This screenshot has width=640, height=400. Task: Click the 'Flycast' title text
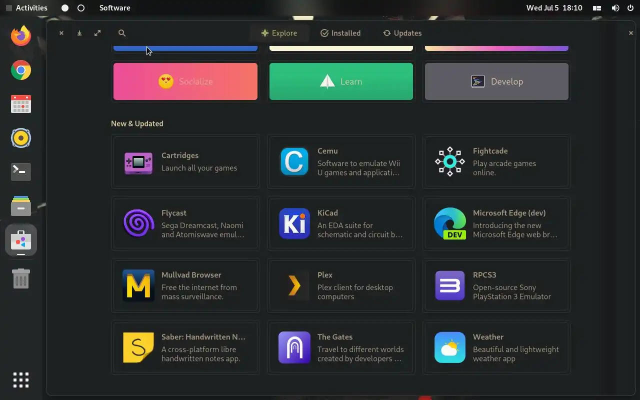[x=174, y=213]
